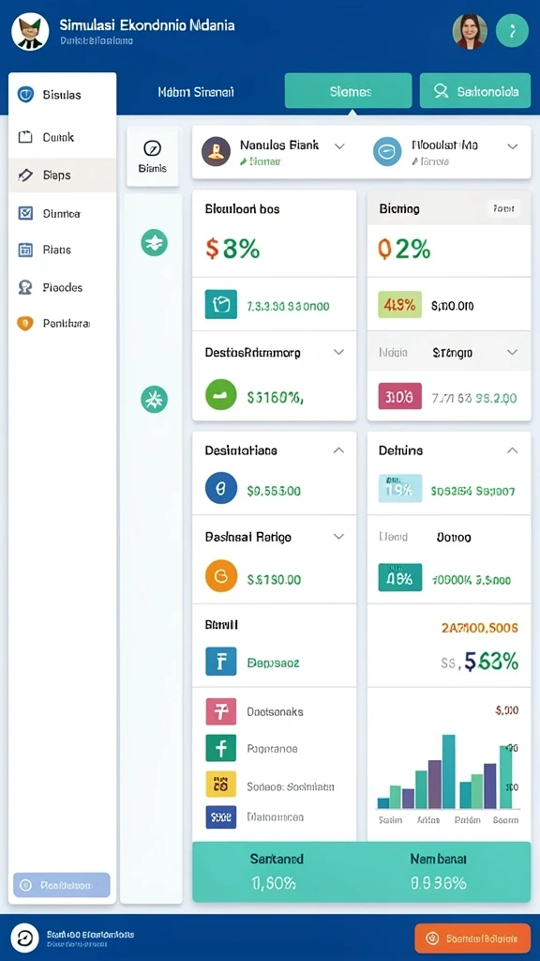Click the light blue 19% badge
Viewport: 540px width, 961px height.
[400, 488]
